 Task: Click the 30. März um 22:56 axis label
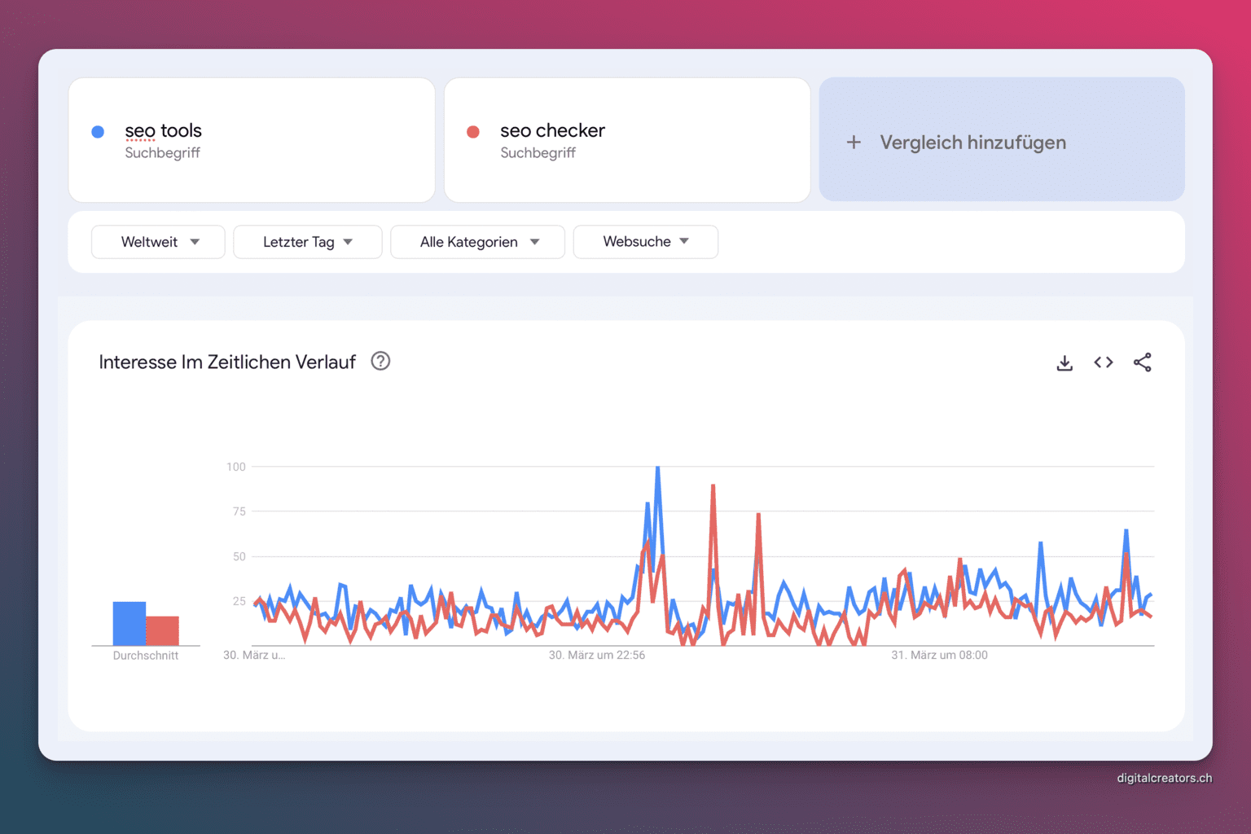[596, 655]
